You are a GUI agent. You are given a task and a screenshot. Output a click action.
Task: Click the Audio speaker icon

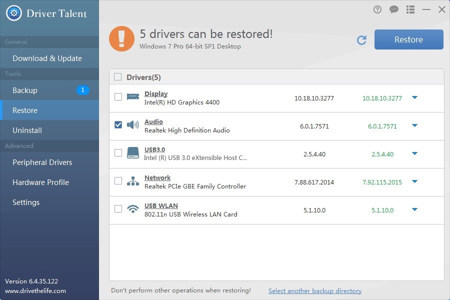click(x=133, y=124)
